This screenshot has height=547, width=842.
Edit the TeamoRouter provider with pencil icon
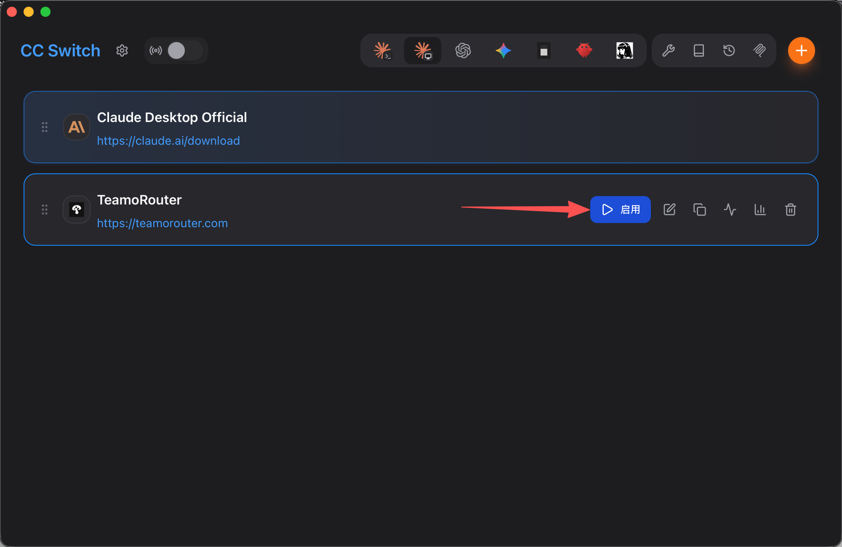(669, 210)
